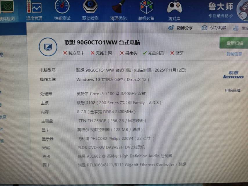Viewport: 248px width, 186px height.
Task: Click the 驱动检测 chip icon
Action: point(90,7)
